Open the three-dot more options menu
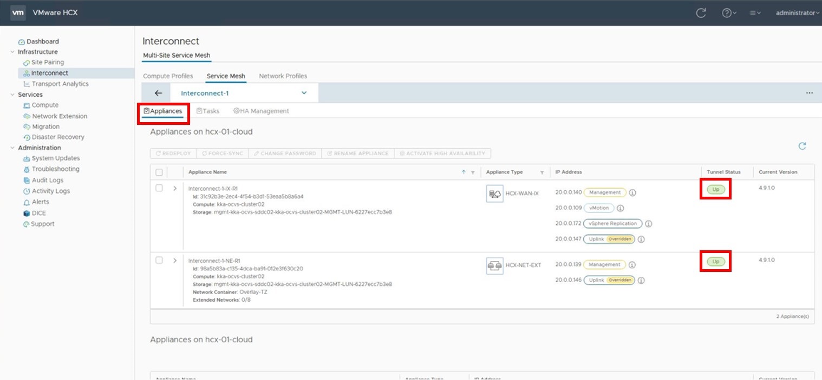822x380 pixels. tap(809, 93)
